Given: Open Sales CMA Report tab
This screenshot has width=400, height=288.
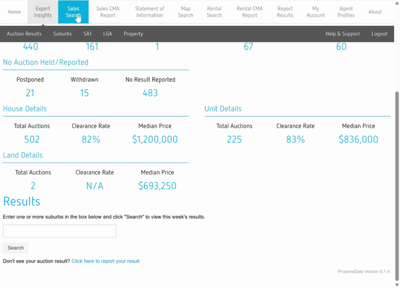Looking at the screenshot, I should (x=108, y=12).
